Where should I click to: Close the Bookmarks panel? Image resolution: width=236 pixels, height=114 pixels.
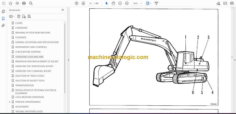(x=63, y=10)
